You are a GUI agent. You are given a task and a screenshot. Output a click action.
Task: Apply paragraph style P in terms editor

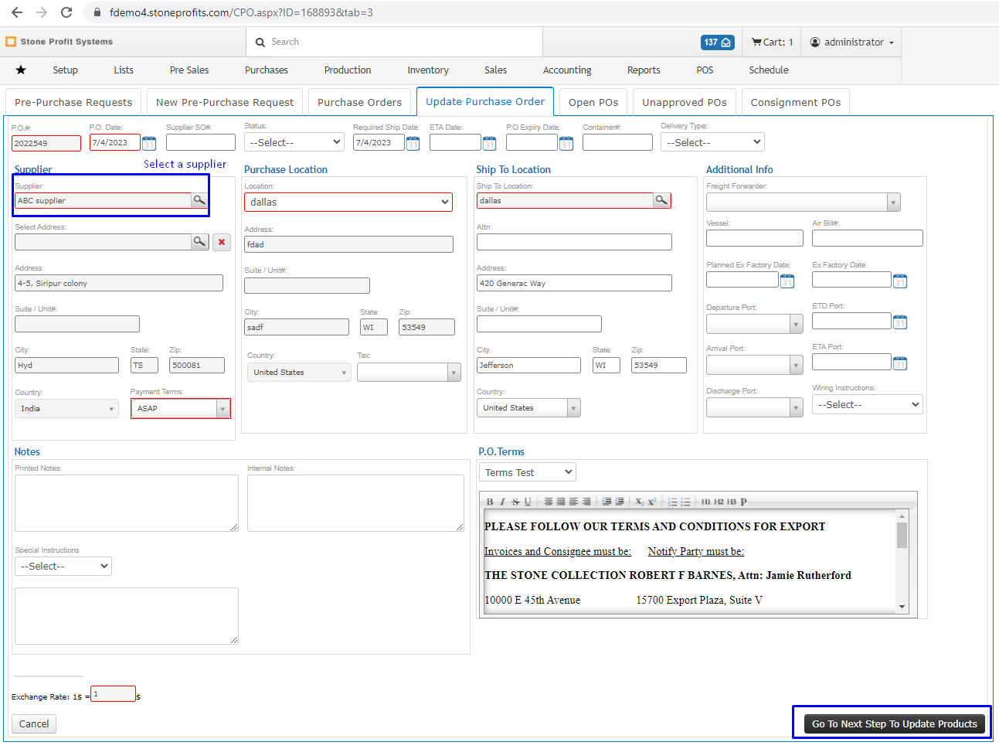[743, 502]
